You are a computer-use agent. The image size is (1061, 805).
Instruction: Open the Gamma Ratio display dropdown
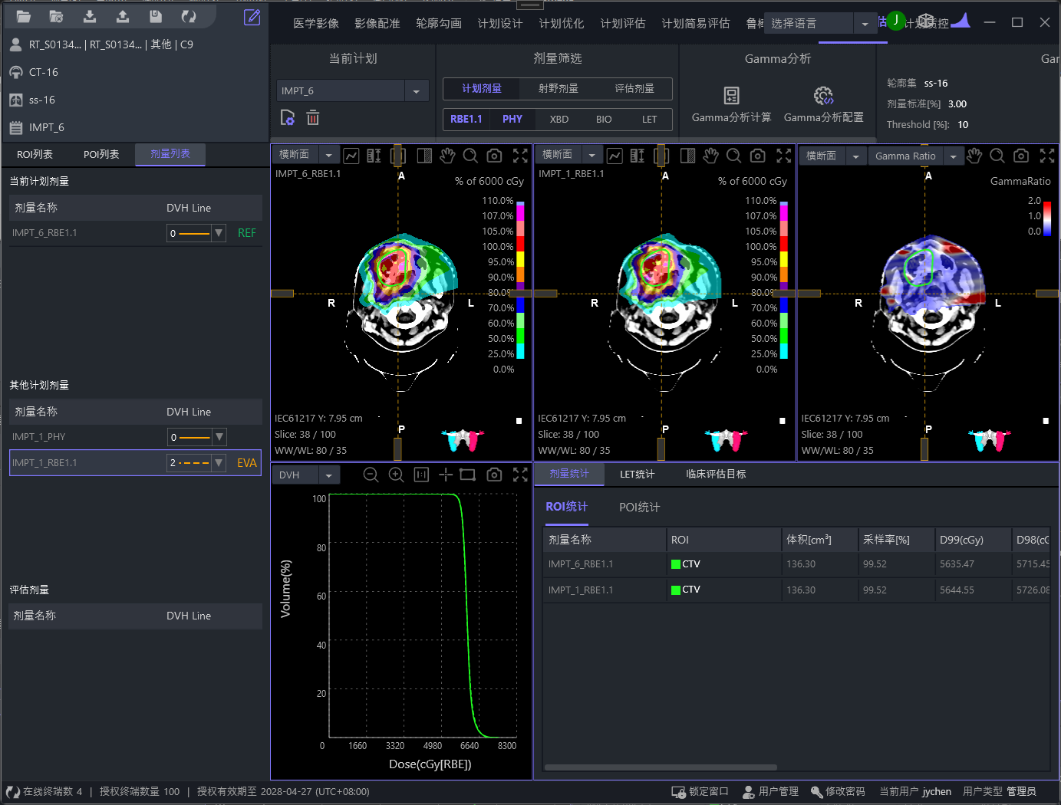(x=953, y=156)
